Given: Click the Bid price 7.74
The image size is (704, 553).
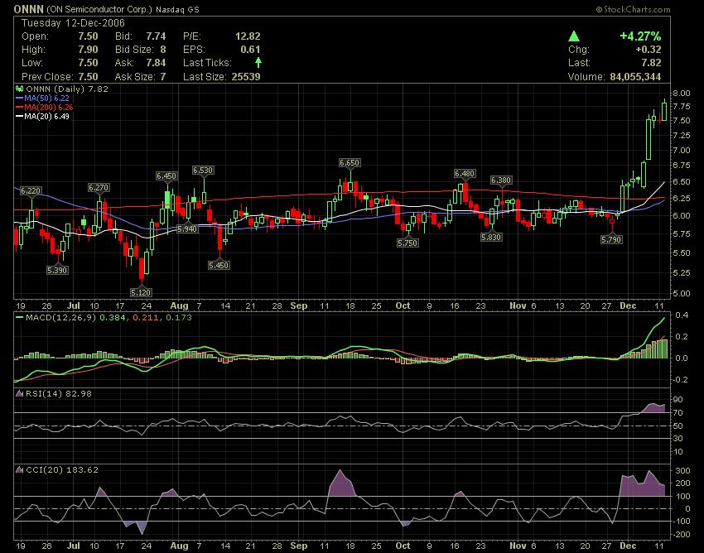Looking at the screenshot, I should tap(156, 36).
